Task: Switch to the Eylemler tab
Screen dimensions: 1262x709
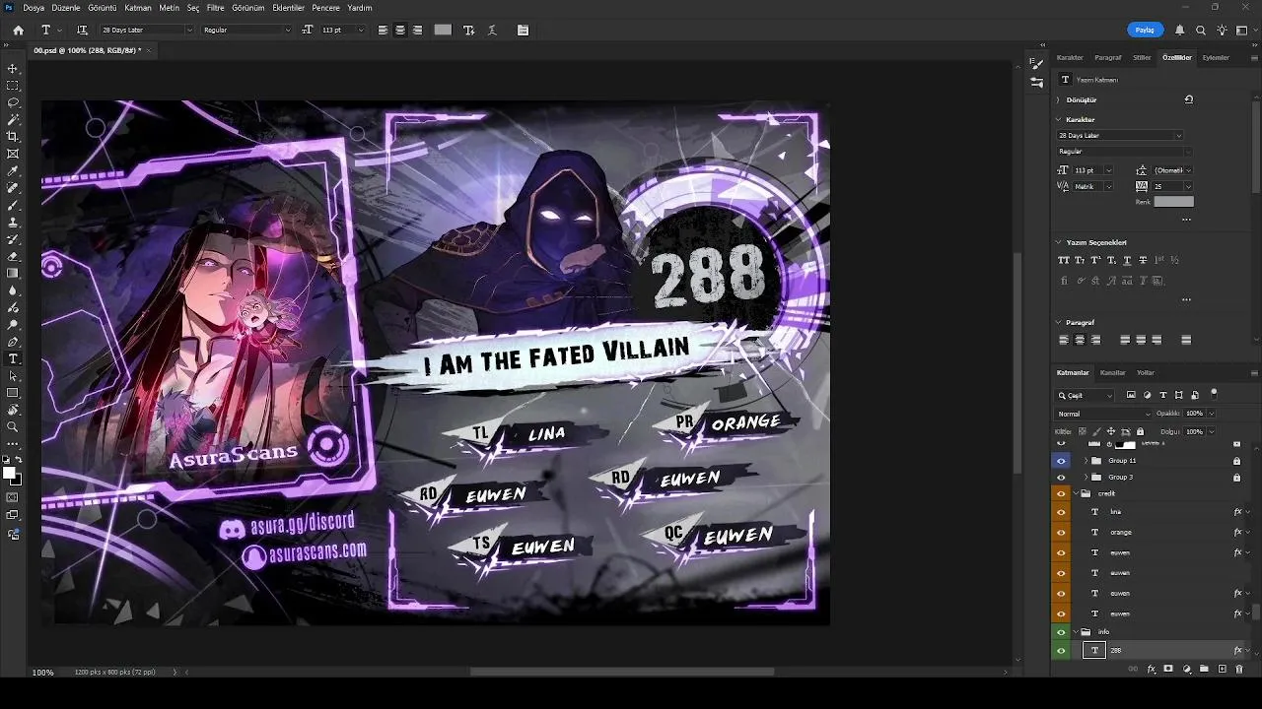Action: pos(1216,58)
